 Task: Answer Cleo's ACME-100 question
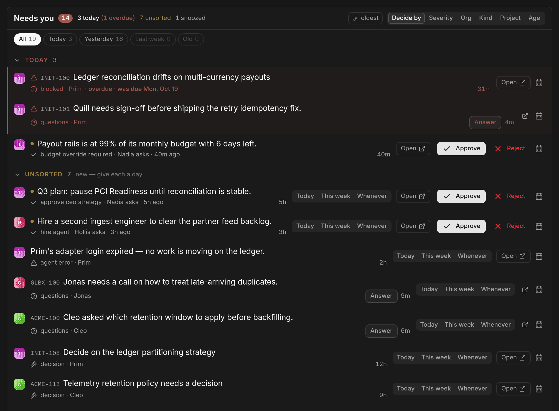click(x=381, y=331)
